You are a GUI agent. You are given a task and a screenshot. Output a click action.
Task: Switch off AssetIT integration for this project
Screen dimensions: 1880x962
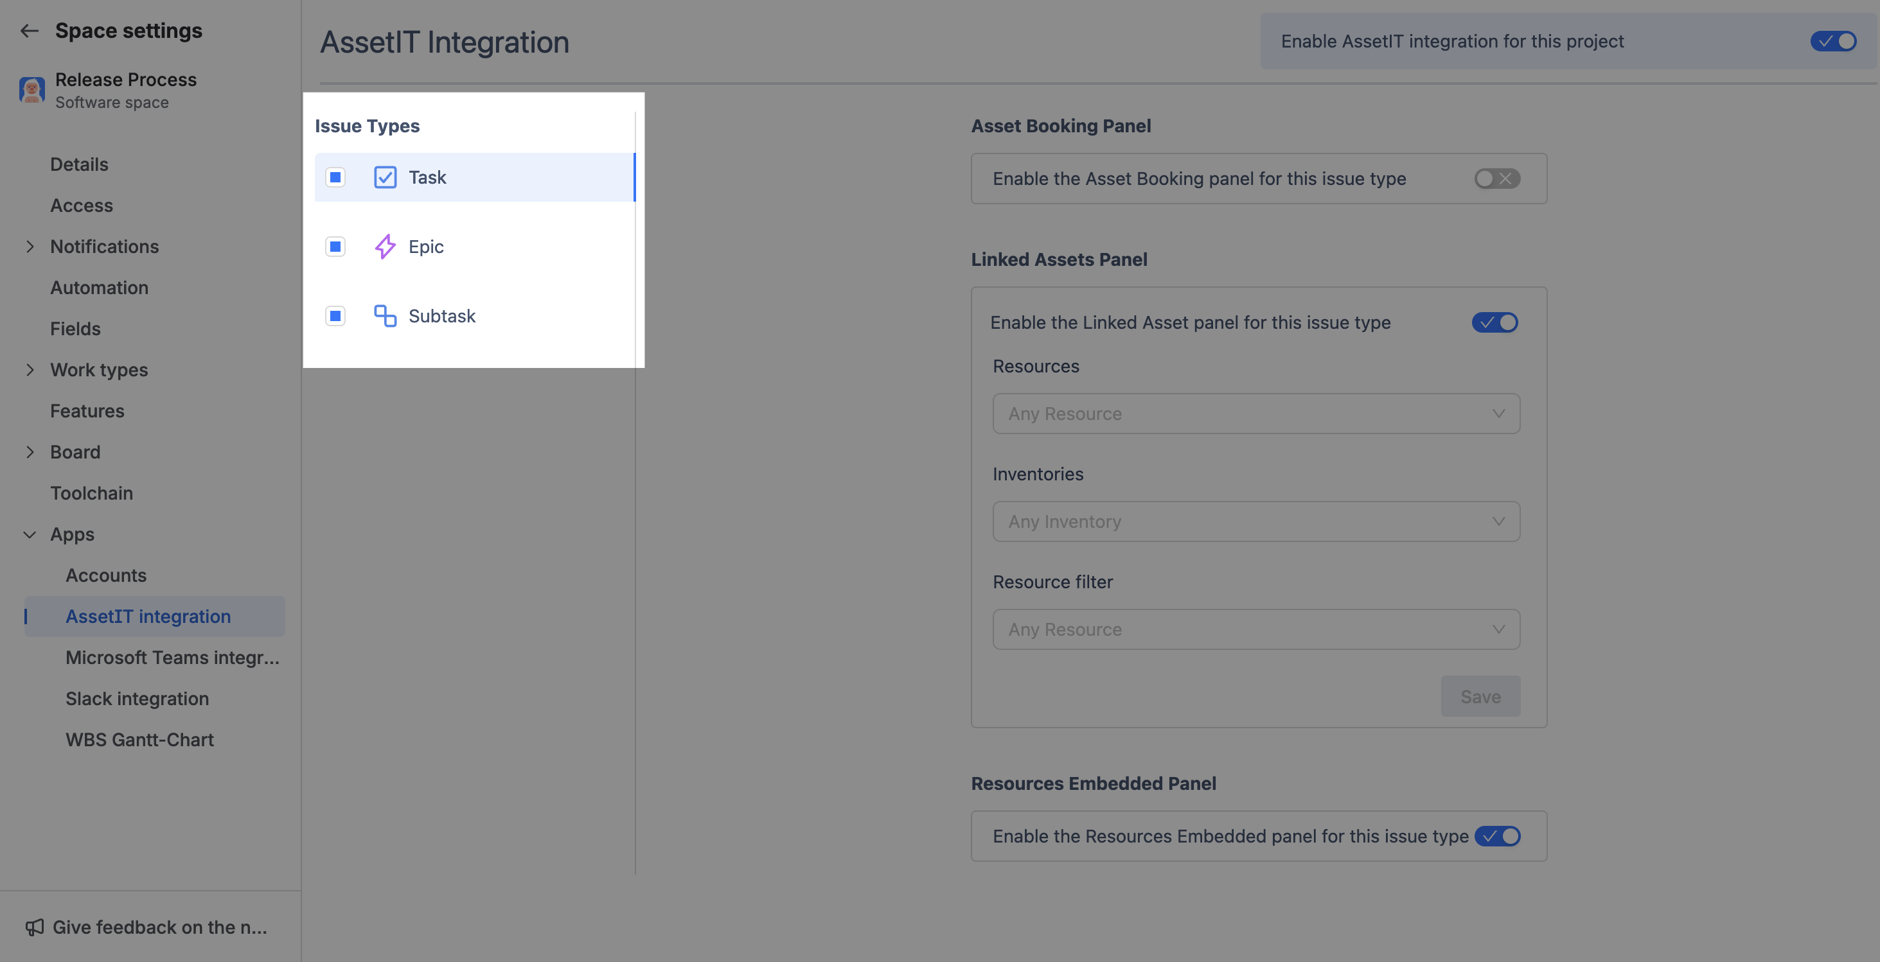pyautogui.click(x=1832, y=42)
